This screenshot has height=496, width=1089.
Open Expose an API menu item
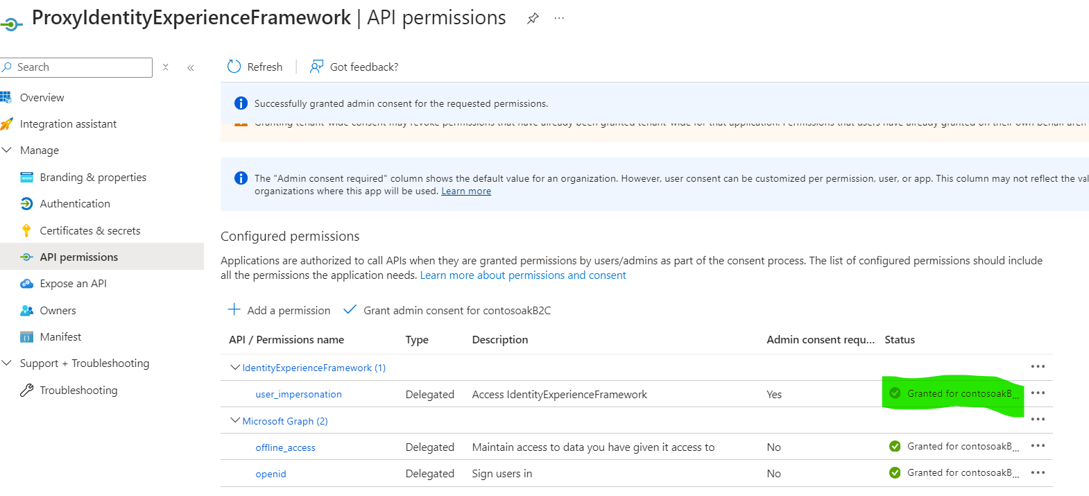click(73, 283)
